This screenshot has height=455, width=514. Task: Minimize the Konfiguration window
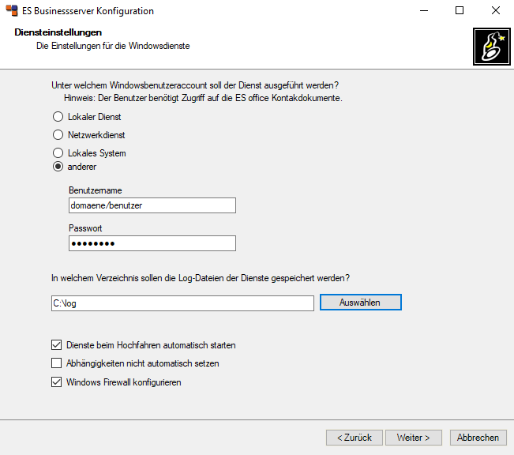point(423,11)
